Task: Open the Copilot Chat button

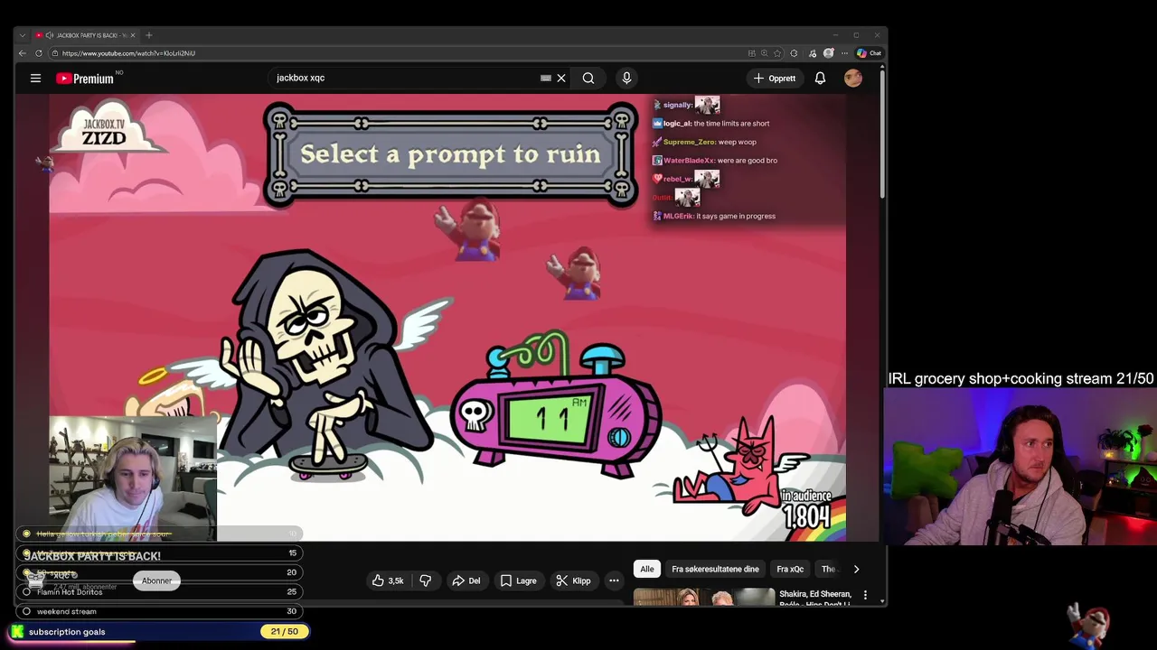Action: tap(869, 53)
